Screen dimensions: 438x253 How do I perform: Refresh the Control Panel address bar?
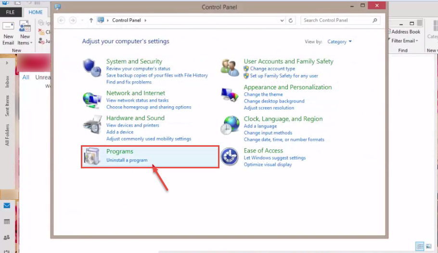(x=291, y=20)
